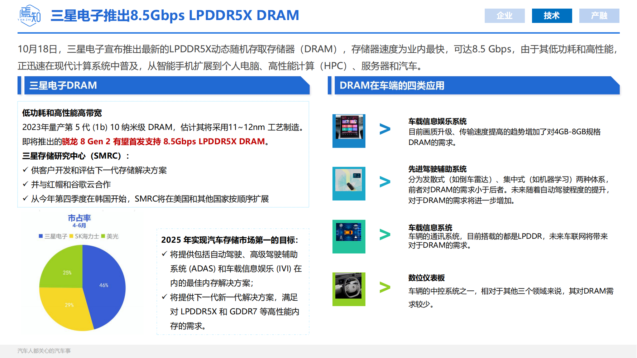The height and width of the screenshot is (358, 637).
Task: Click the arrow icon beside 车载信息娱乐系统
Action: (385, 129)
